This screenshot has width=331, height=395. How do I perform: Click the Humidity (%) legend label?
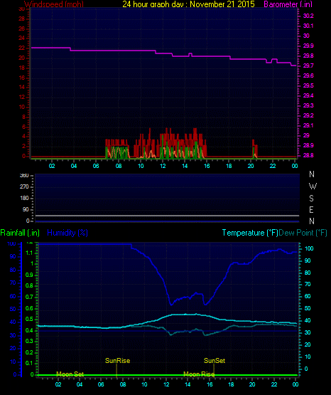67,233
